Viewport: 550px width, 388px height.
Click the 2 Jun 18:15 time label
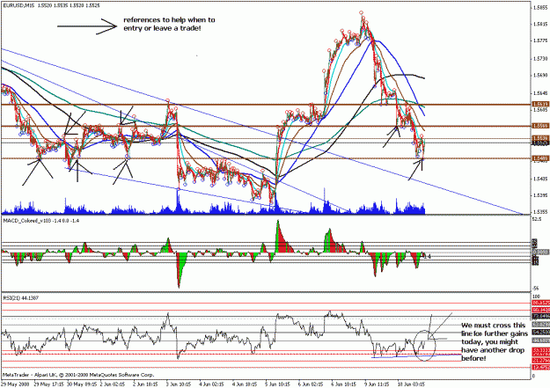click(147, 384)
